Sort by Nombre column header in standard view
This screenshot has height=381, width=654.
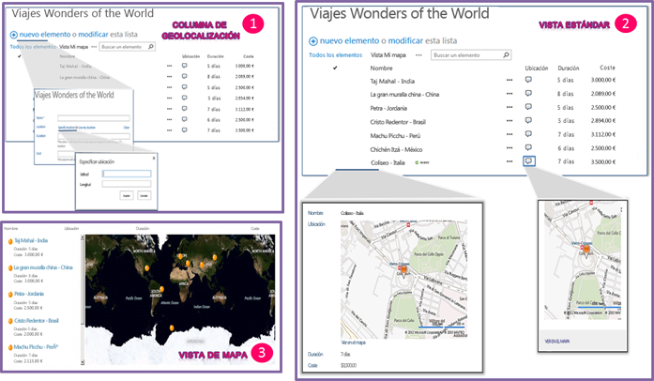pyautogui.click(x=381, y=68)
